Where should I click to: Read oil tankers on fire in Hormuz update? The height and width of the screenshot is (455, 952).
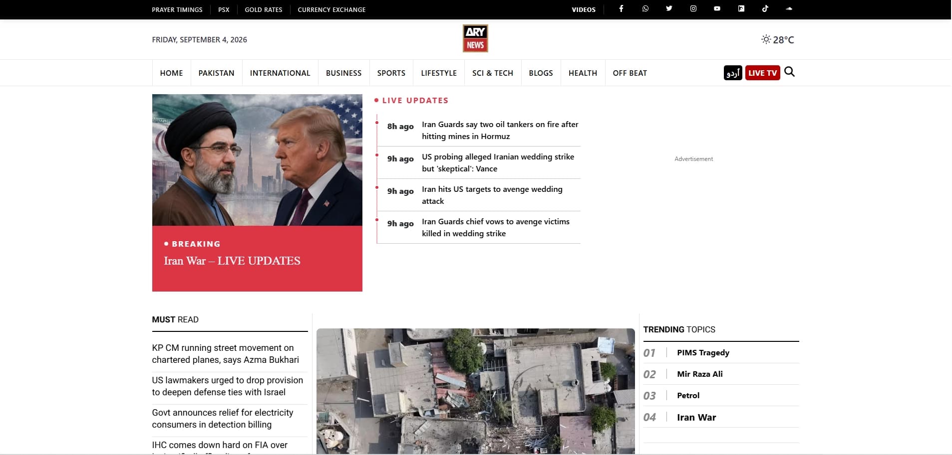coord(500,130)
